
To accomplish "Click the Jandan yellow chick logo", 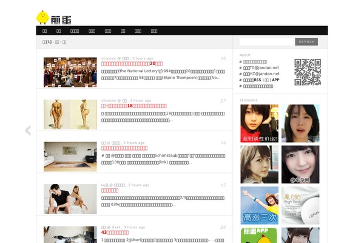I will click(53, 18).
